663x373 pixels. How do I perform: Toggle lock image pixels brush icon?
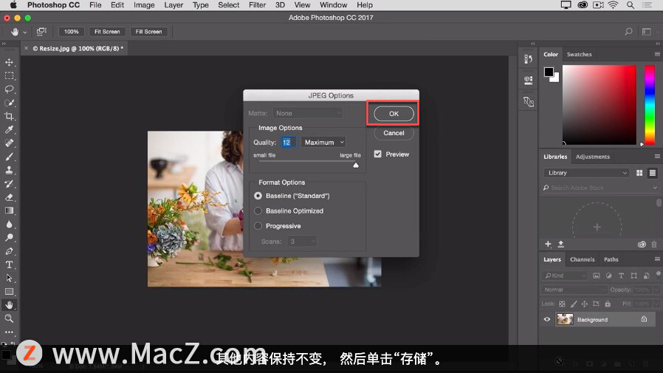pyautogui.click(x=574, y=304)
